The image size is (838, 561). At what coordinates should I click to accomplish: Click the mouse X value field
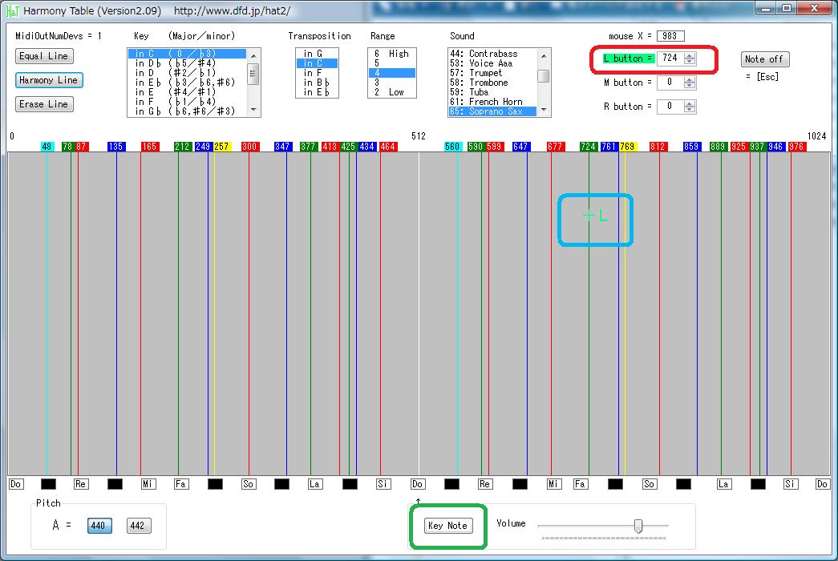pos(670,36)
